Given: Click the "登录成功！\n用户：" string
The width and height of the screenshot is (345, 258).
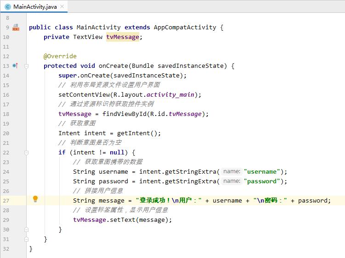Looking at the screenshot, I should pos(169,200).
